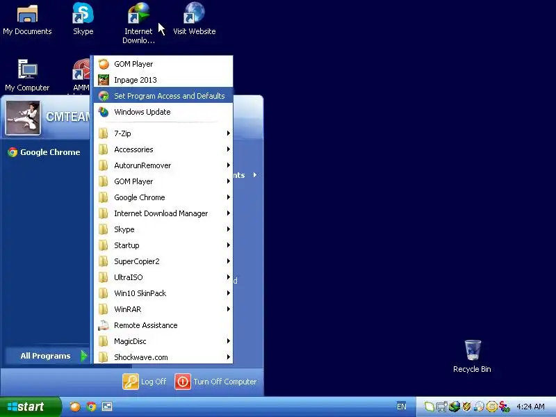Click the taskbar clock showing 4:24 AM
Image resolution: width=556 pixels, height=417 pixels.
530,407
